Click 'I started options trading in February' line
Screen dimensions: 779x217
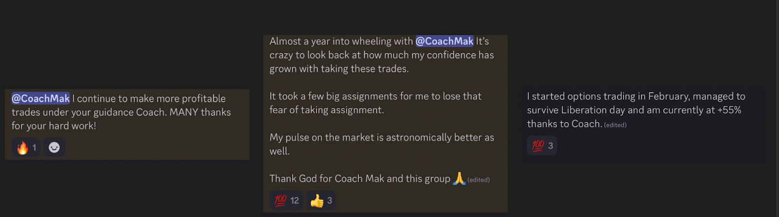tap(635, 96)
